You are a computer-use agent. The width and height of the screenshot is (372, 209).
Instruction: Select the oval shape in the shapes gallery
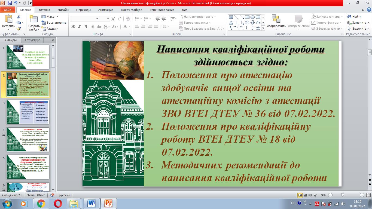coord(252,17)
